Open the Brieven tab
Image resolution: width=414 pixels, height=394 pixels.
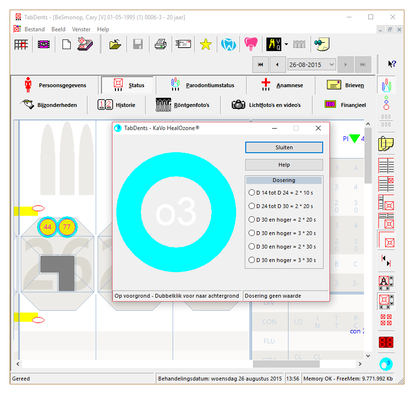click(x=345, y=85)
